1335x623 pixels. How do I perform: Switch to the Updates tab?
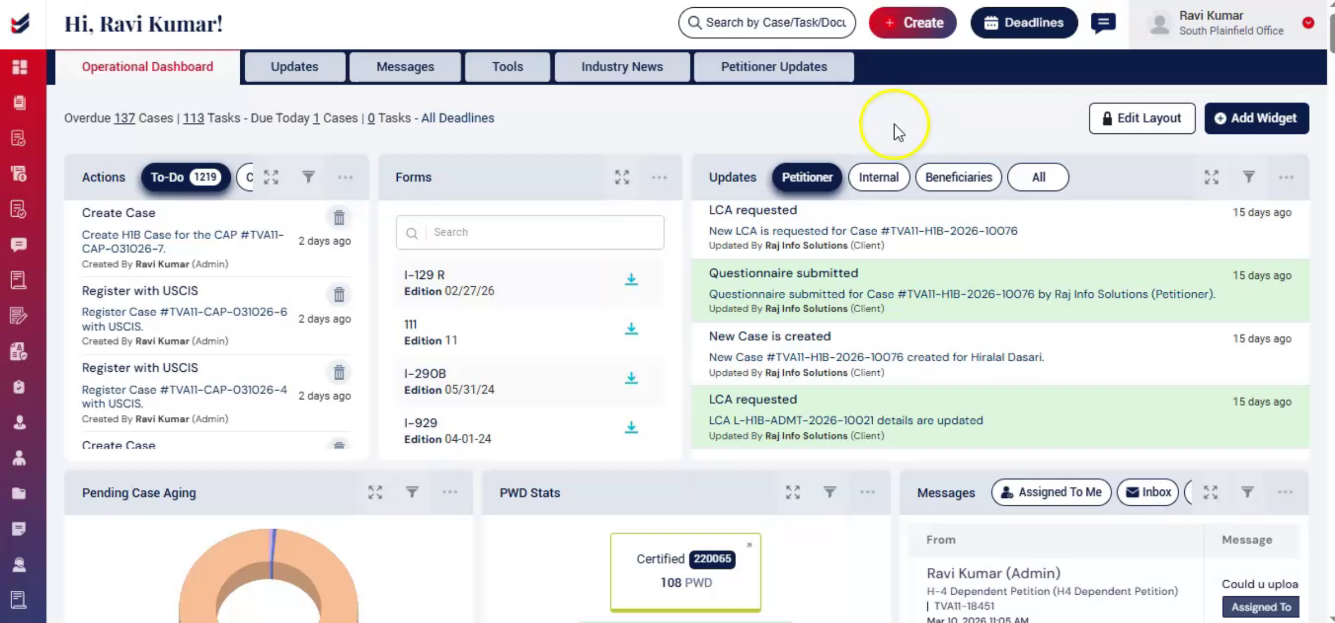(294, 67)
